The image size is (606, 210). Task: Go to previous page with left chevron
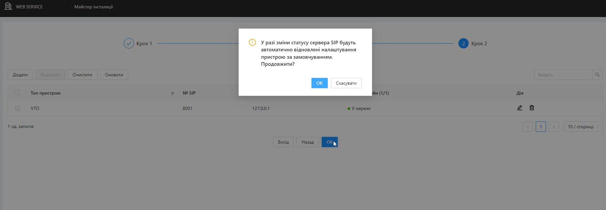528,127
